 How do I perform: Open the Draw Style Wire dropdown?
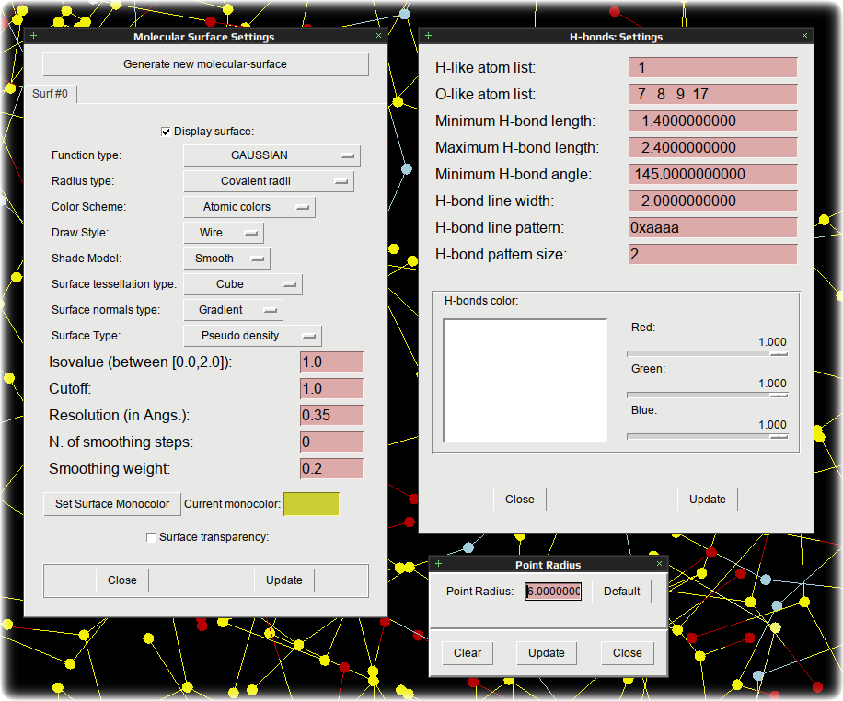224,233
